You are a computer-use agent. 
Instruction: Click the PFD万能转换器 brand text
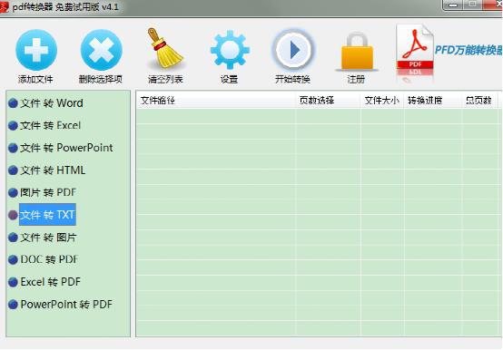468,50
